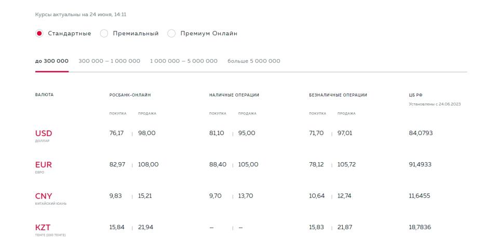The width and height of the screenshot is (483, 251).
Task: Open the больше 5 000 000 tab
Action: [x=254, y=61]
